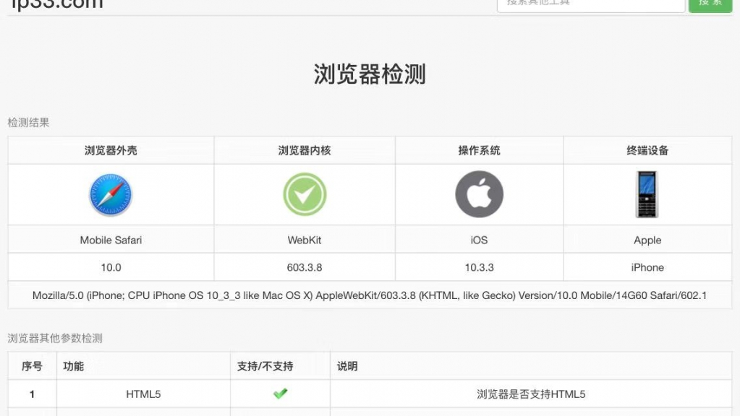The width and height of the screenshot is (740, 416).
Task: Click the 序号 column header
Action: [x=32, y=366]
